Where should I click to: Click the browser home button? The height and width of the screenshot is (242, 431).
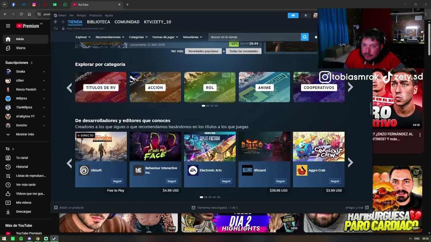pos(29,14)
